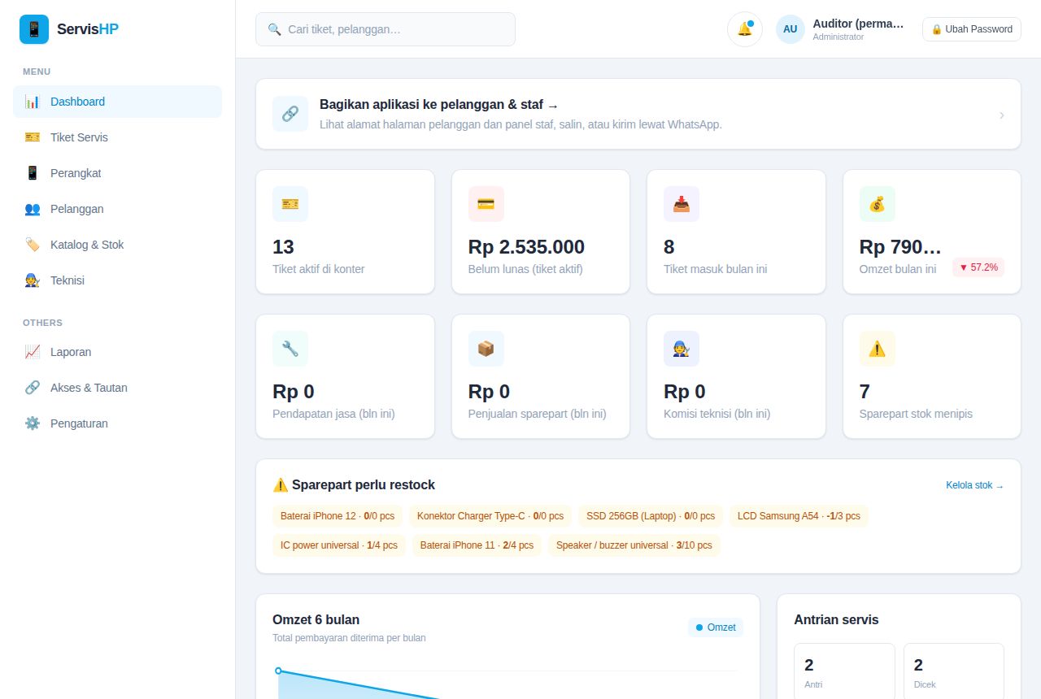
Task: Open Akses & Tautan page label
Action: point(89,388)
